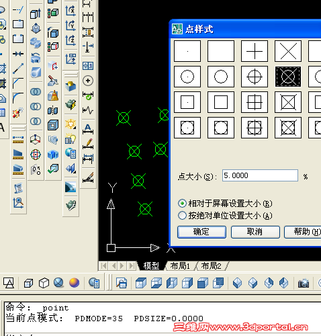Select the Join tool with inward arrows
Viewport: 321px width, 336px height.
pyautogui.click(x=18, y=54)
